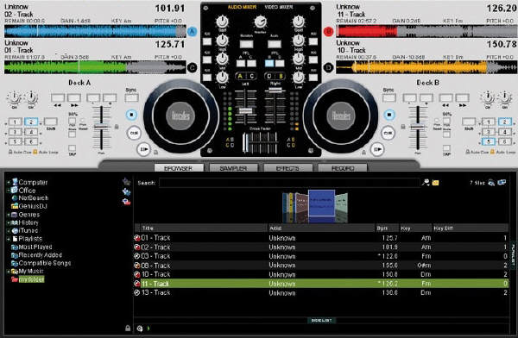Expand the History tree node
This screenshot has width=518, height=338.
pos(9,222)
